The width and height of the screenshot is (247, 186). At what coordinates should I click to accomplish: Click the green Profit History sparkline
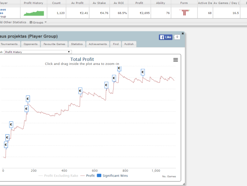click(34, 13)
